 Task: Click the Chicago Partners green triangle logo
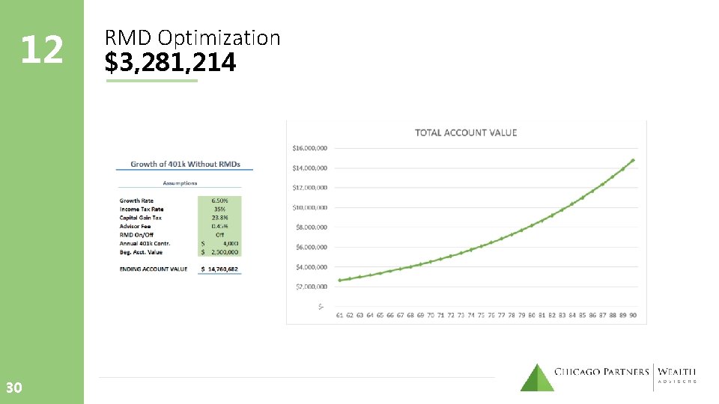point(537,378)
